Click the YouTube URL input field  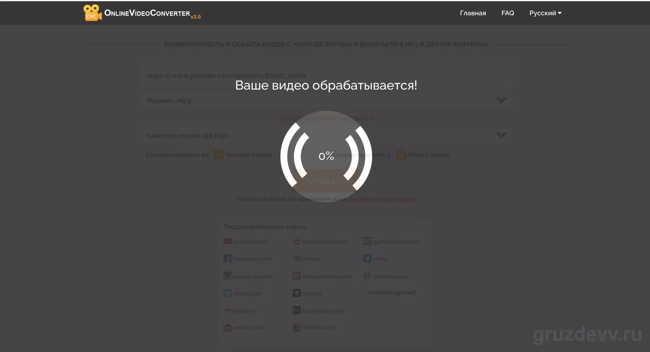tap(326, 76)
